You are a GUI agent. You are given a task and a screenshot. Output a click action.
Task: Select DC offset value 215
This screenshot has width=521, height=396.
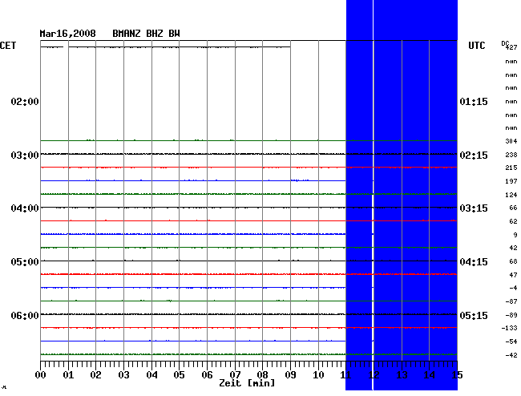pyautogui.click(x=511, y=168)
